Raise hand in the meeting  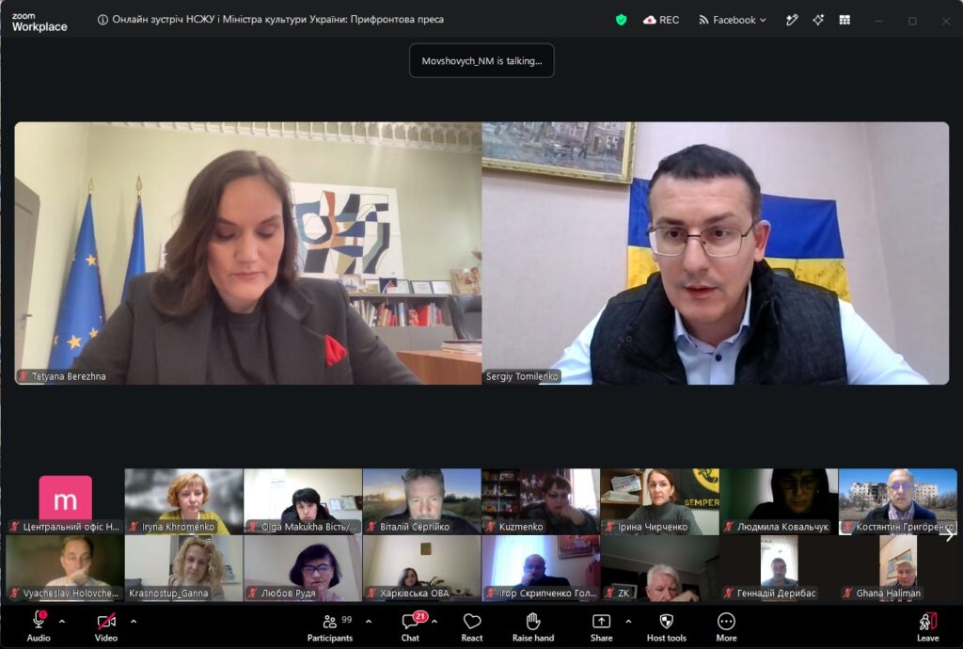point(533,626)
